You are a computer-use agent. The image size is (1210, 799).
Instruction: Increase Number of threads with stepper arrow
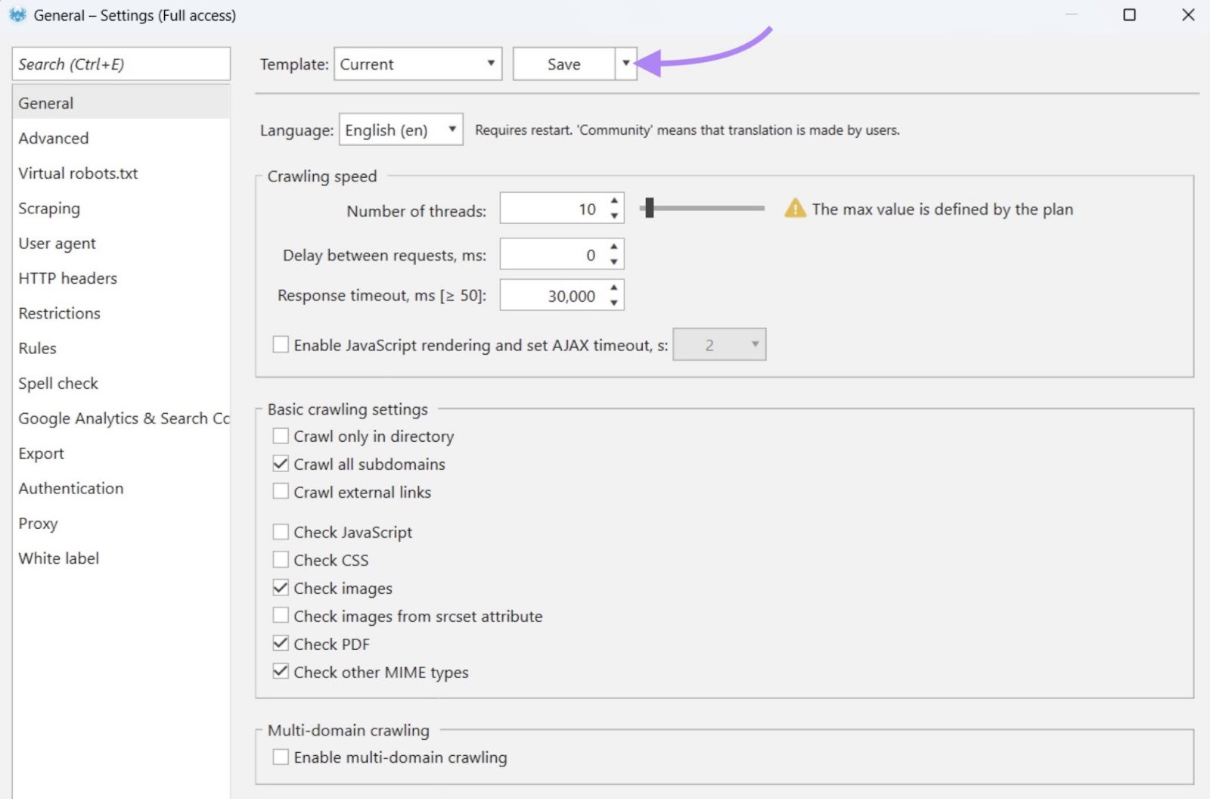(613, 203)
